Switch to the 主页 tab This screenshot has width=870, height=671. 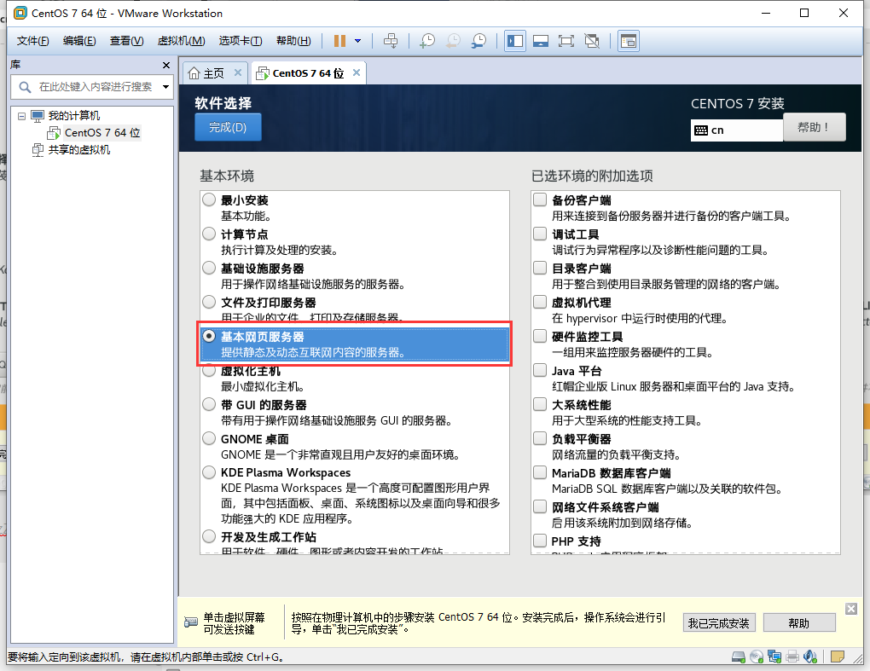(212, 72)
